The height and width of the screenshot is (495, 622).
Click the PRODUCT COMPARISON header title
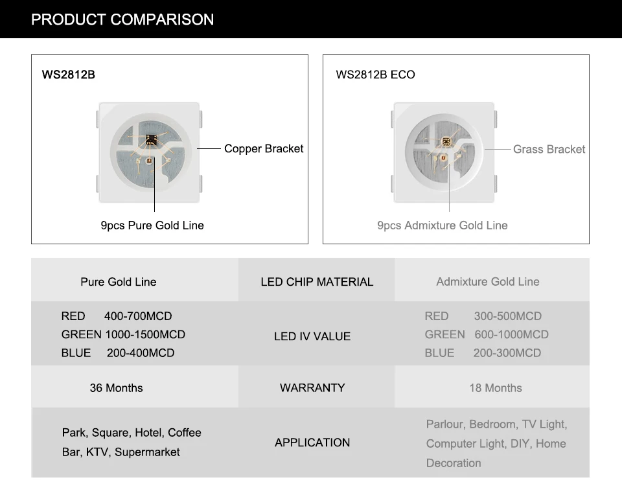(122, 19)
